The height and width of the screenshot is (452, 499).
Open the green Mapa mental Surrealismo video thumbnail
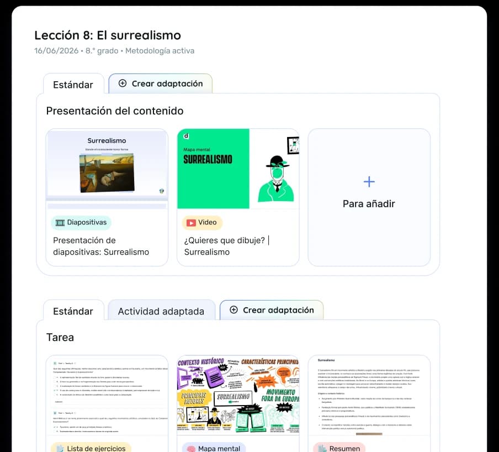(238, 169)
